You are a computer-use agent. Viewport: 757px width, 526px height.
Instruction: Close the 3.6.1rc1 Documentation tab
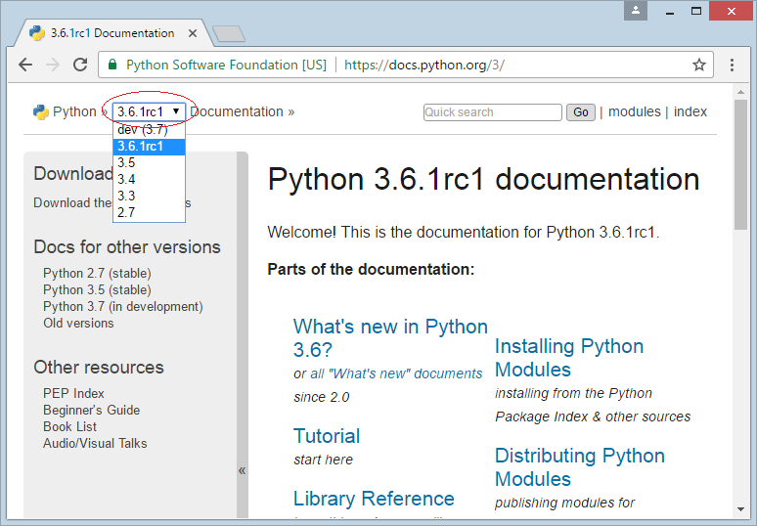pos(193,33)
